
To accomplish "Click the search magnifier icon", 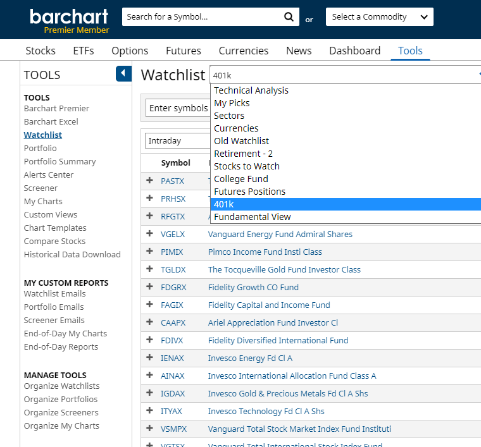I will 289,17.
